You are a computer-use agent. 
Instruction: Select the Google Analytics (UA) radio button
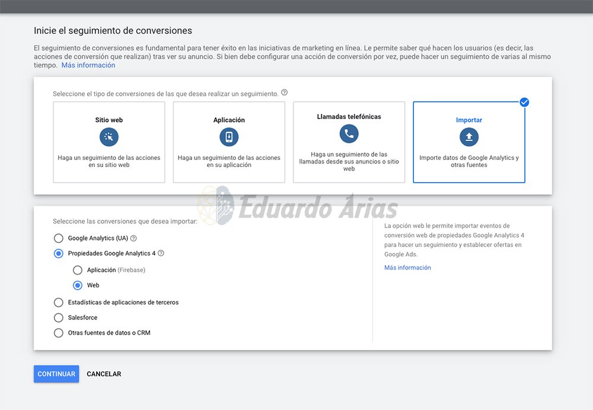coord(58,238)
